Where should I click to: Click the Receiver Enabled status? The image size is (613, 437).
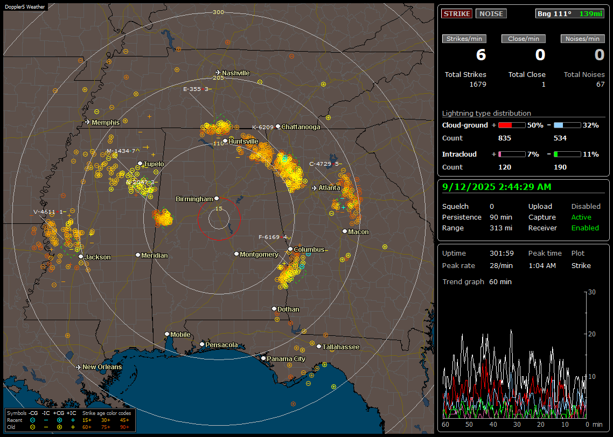(x=585, y=228)
